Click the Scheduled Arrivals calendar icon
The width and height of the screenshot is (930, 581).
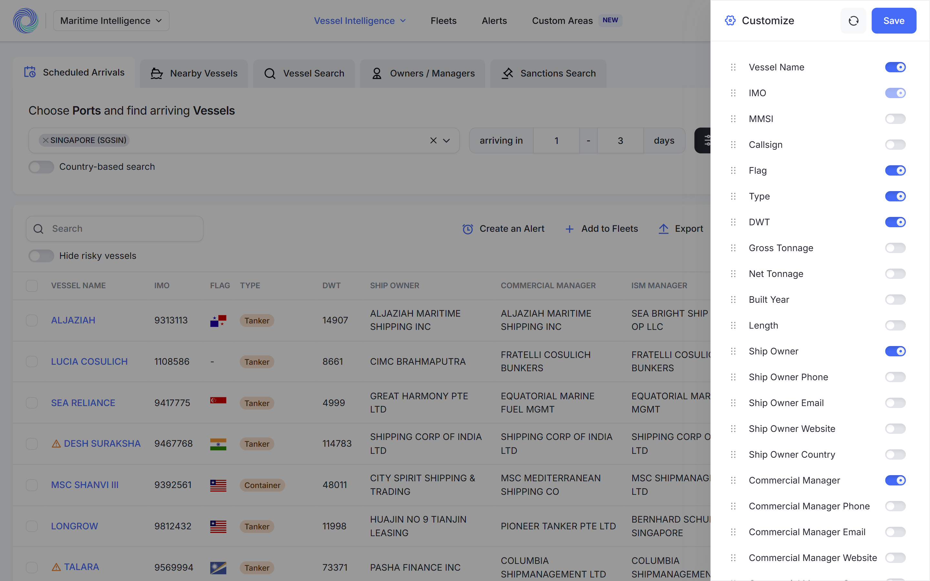point(30,72)
